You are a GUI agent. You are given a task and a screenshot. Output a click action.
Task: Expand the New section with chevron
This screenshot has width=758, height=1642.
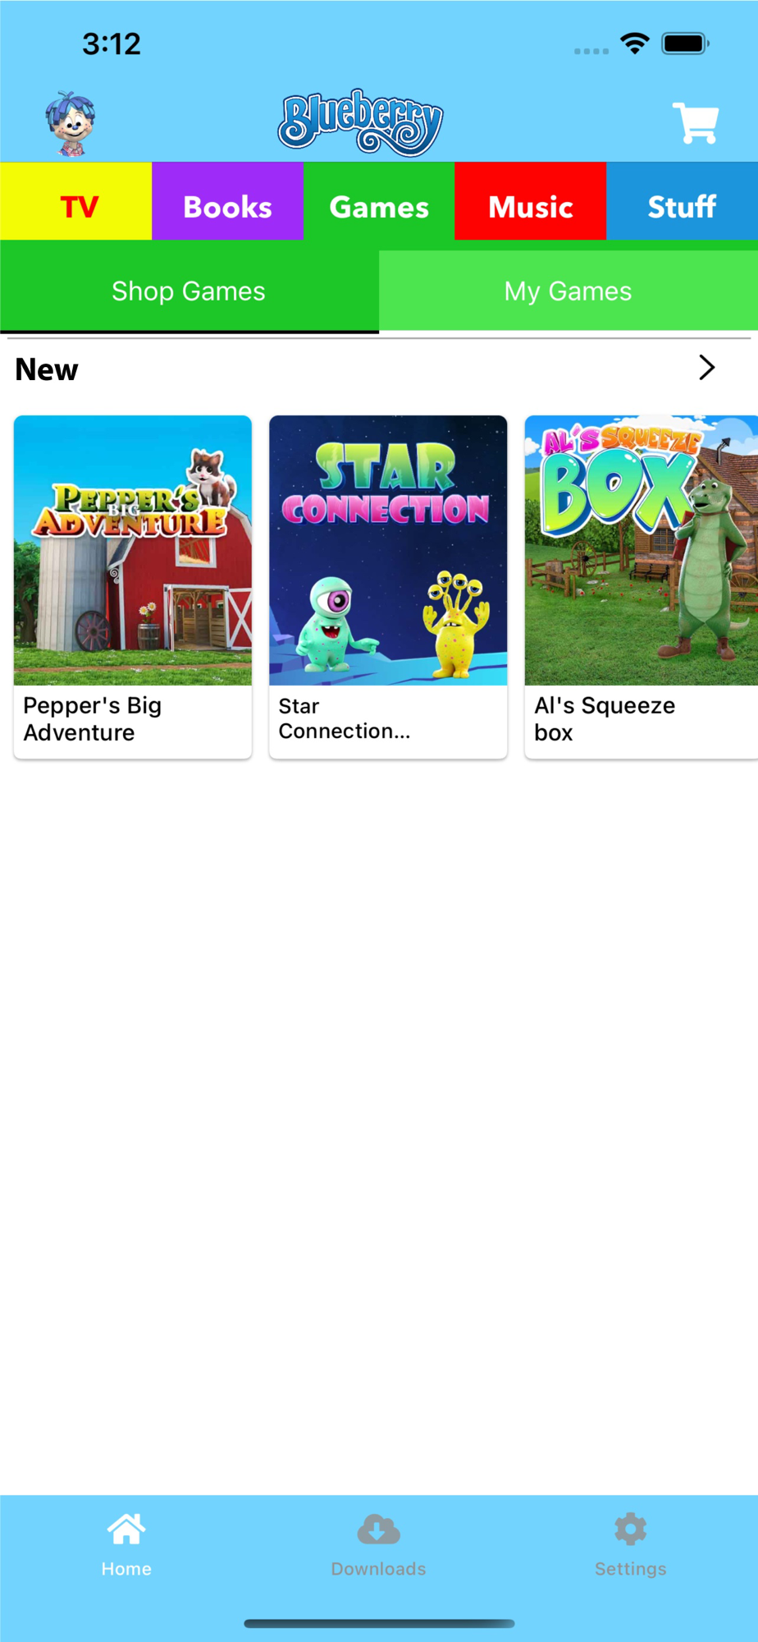click(x=707, y=368)
